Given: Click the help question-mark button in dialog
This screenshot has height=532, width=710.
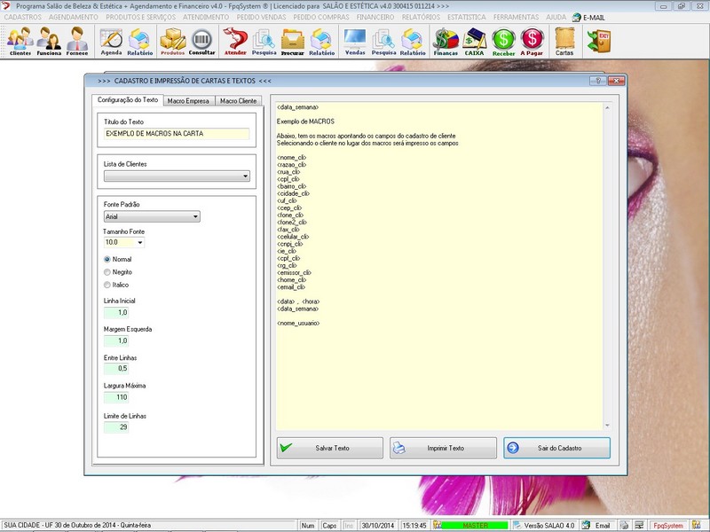Looking at the screenshot, I should click(597, 81).
